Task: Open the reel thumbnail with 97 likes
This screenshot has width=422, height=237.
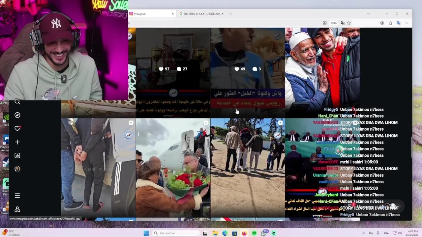Action: (x=173, y=72)
